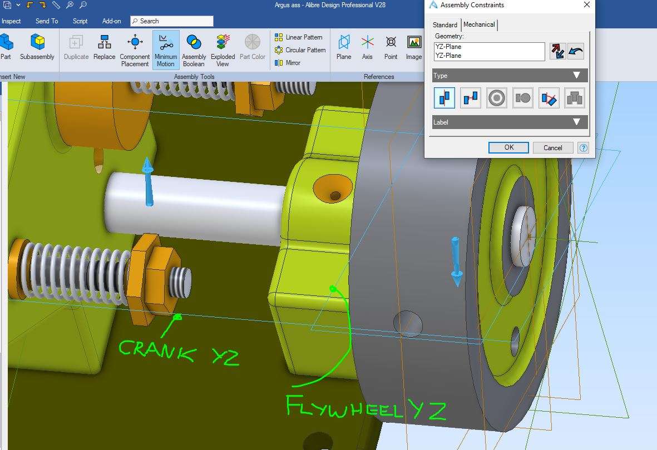The height and width of the screenshot is (450, 657).
Task: Click the redo yellow arrow icon
Action: (43, 5)
